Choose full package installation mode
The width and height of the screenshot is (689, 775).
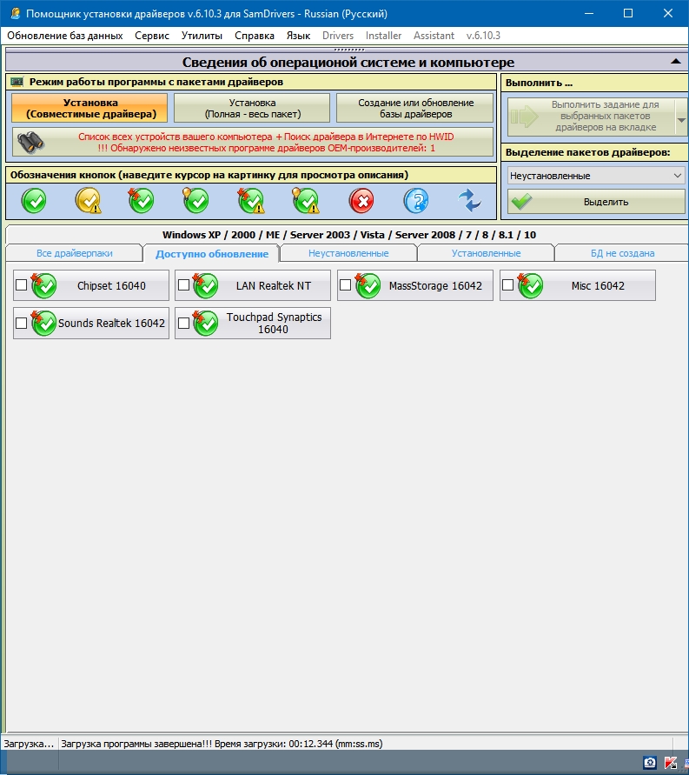pos(252,108)
